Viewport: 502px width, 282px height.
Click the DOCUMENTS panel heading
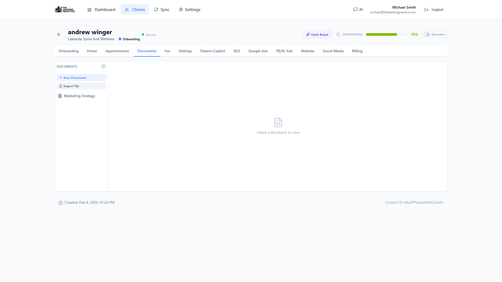pyautogui.click(x=67, y=66)
